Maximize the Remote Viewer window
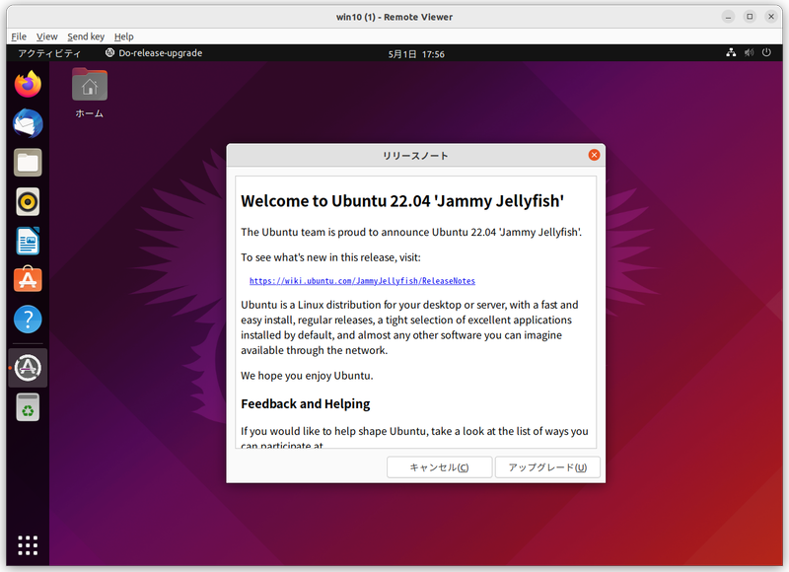 (x=750, y=17)
